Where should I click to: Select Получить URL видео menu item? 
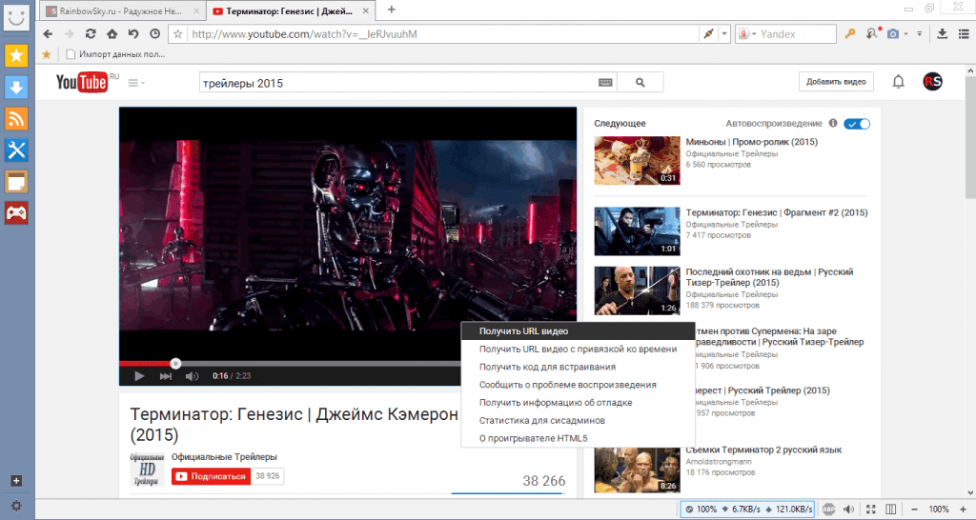(578, 330)
